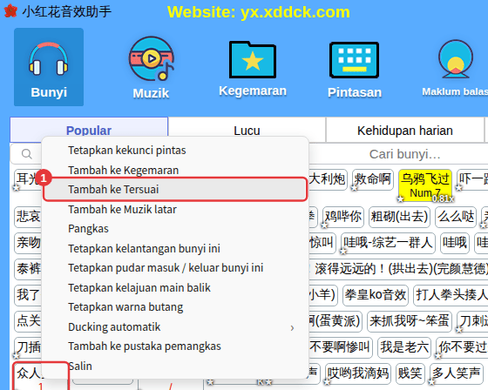Open the Bunyi headphones section
The width and height of the screenshot is (488, 390).
coord(49,67)
